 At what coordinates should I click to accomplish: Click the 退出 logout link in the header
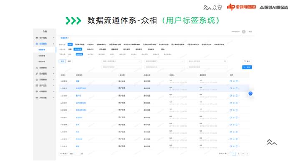(x=250, y=32)
